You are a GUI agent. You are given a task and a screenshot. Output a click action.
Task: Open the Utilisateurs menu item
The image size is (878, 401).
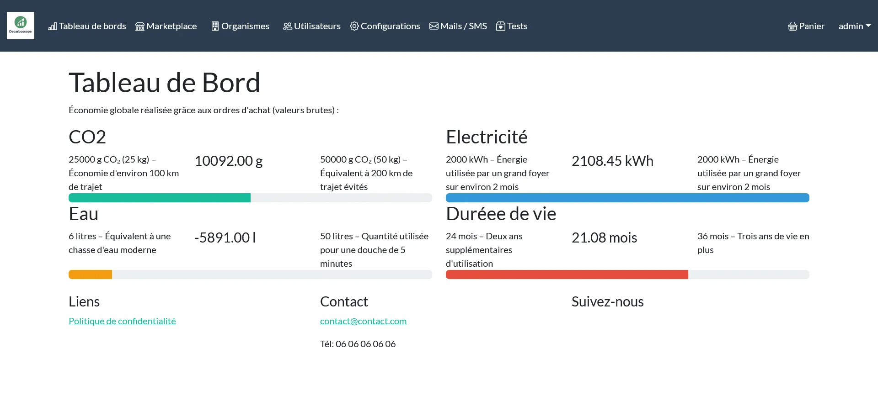[x=317, y=26]
